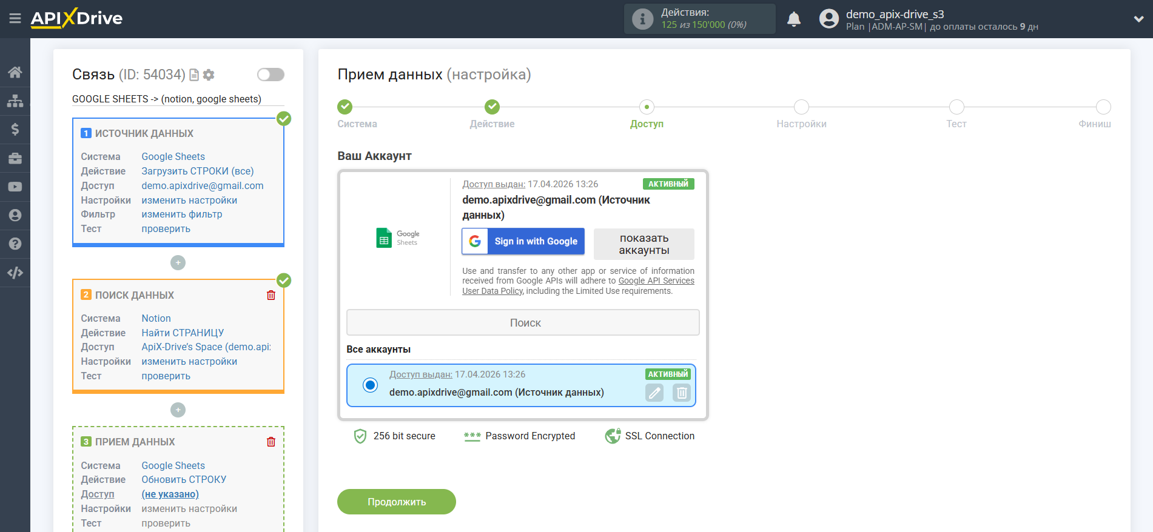Click изменить настройки in Notion block
This screenshot has width=1153, height=532.
[x=189, y=361]
